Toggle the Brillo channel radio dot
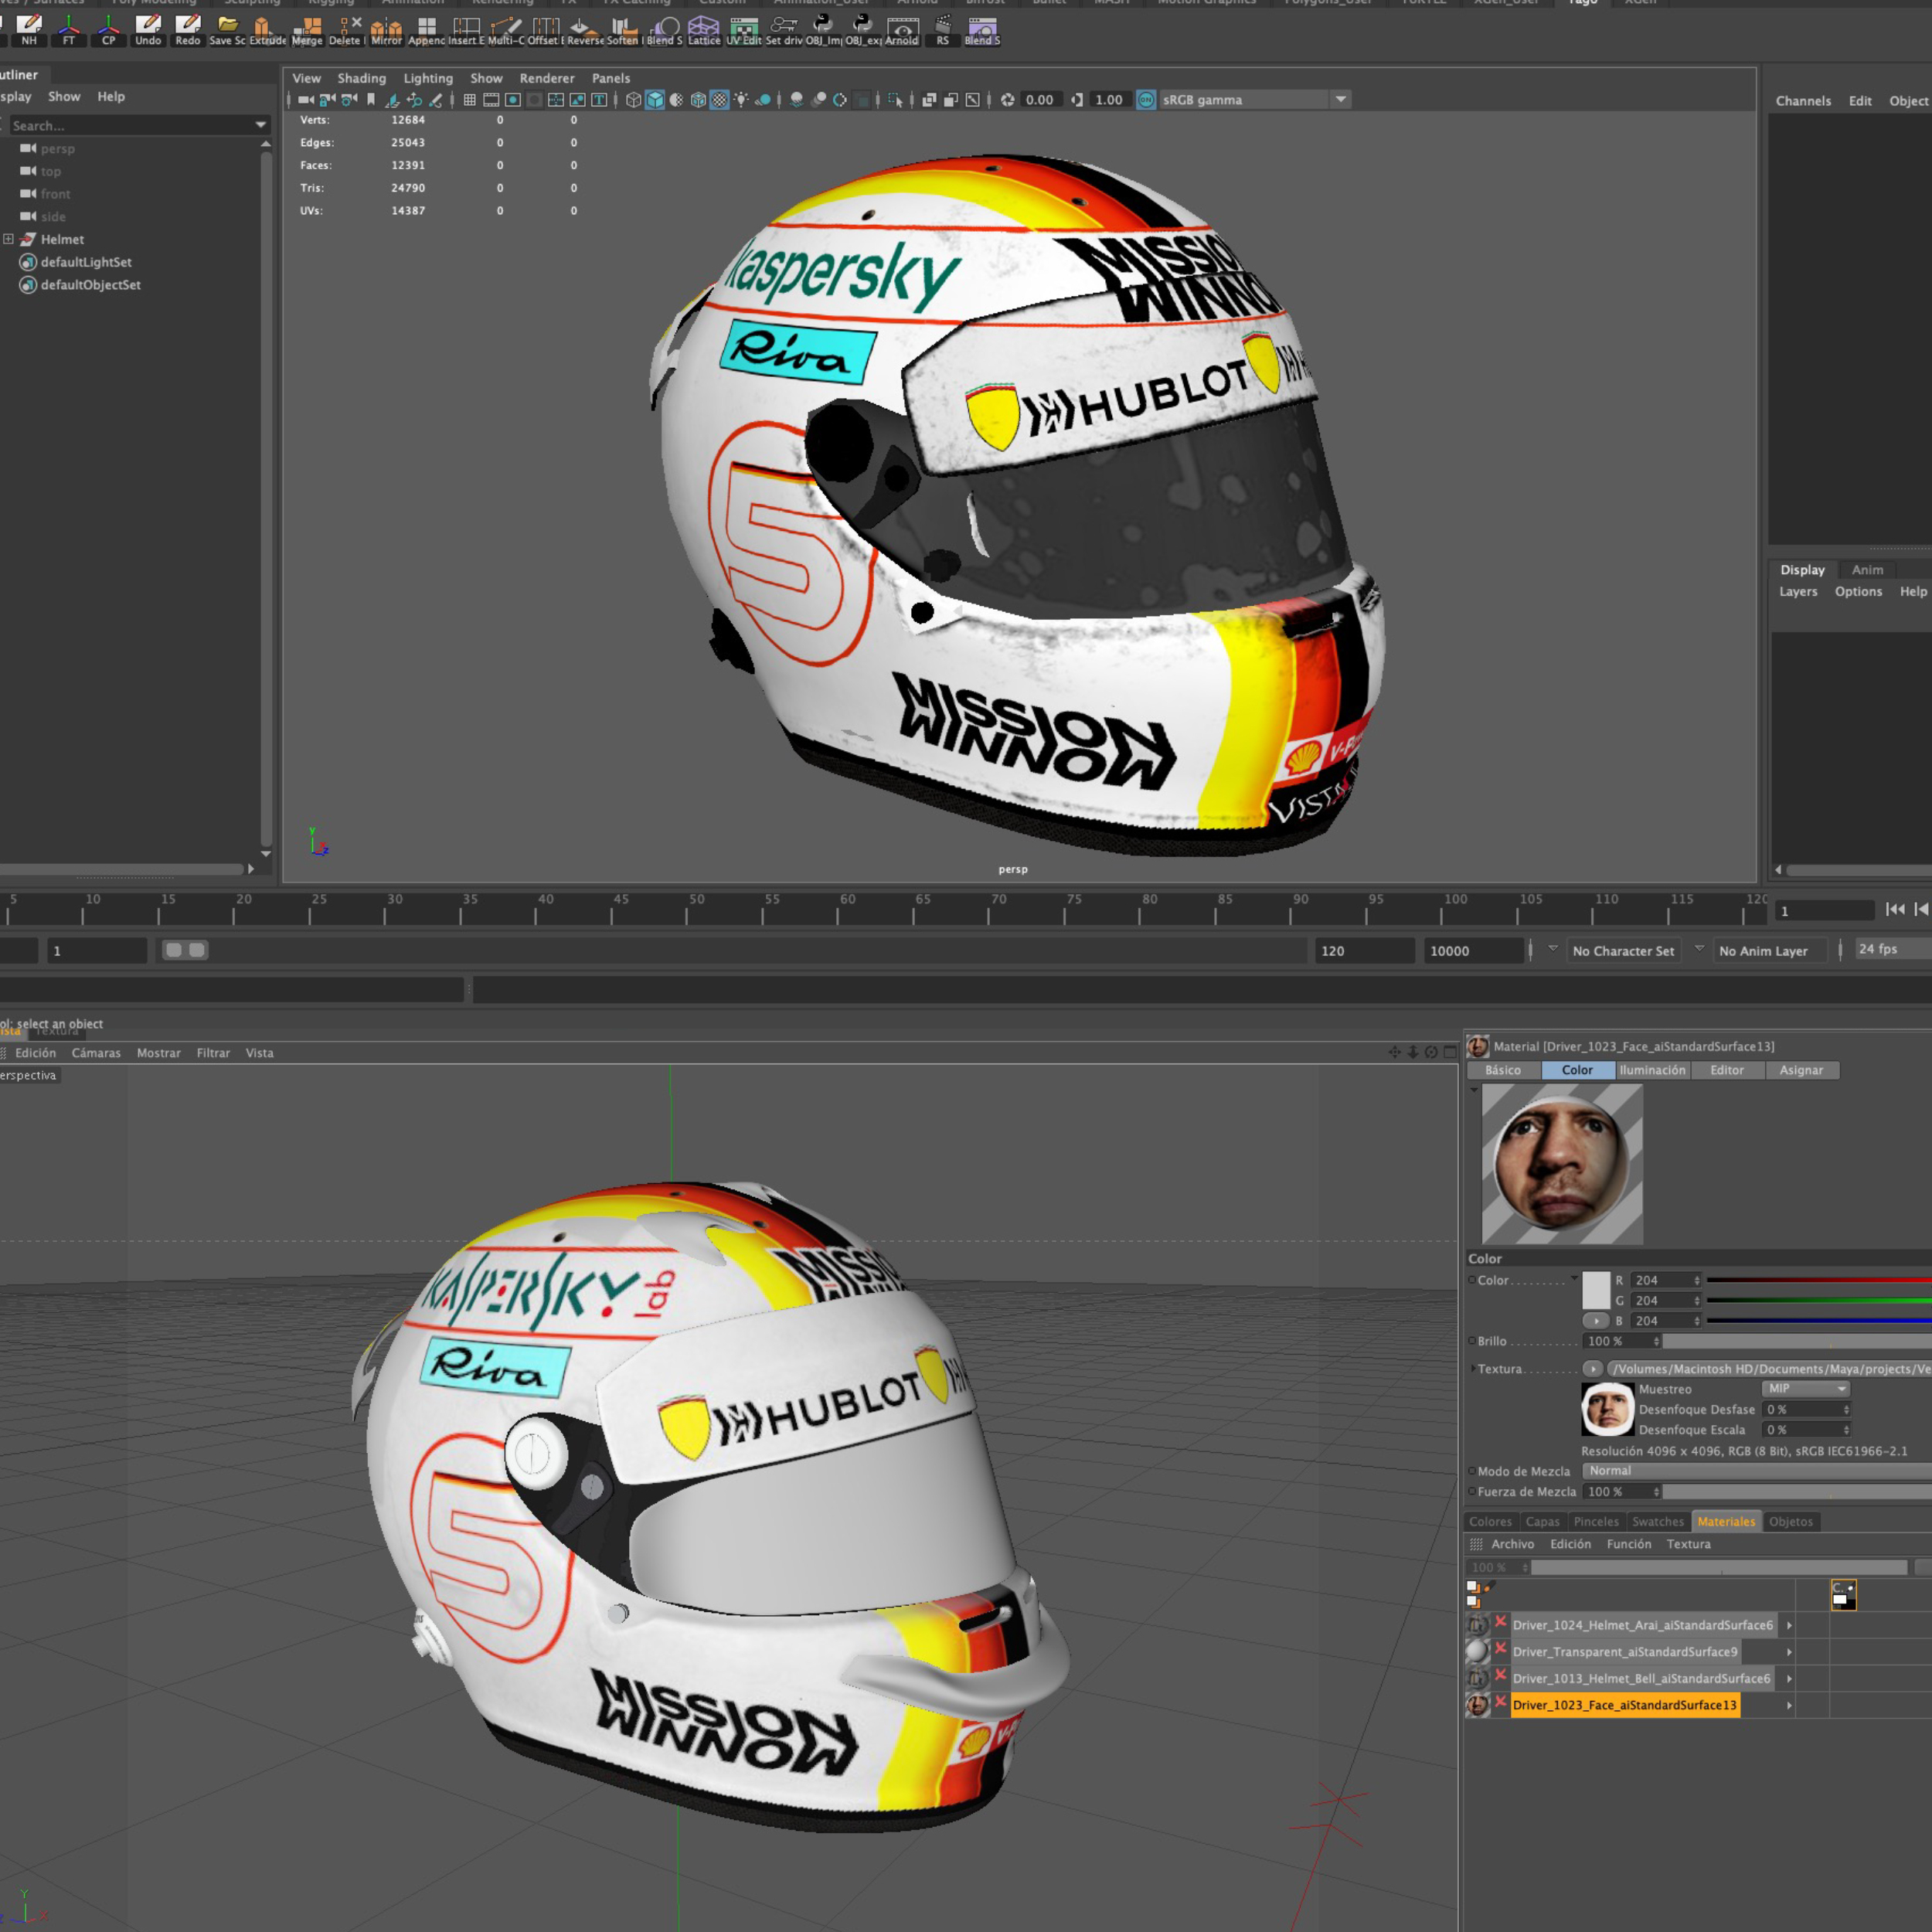 1472,1341
